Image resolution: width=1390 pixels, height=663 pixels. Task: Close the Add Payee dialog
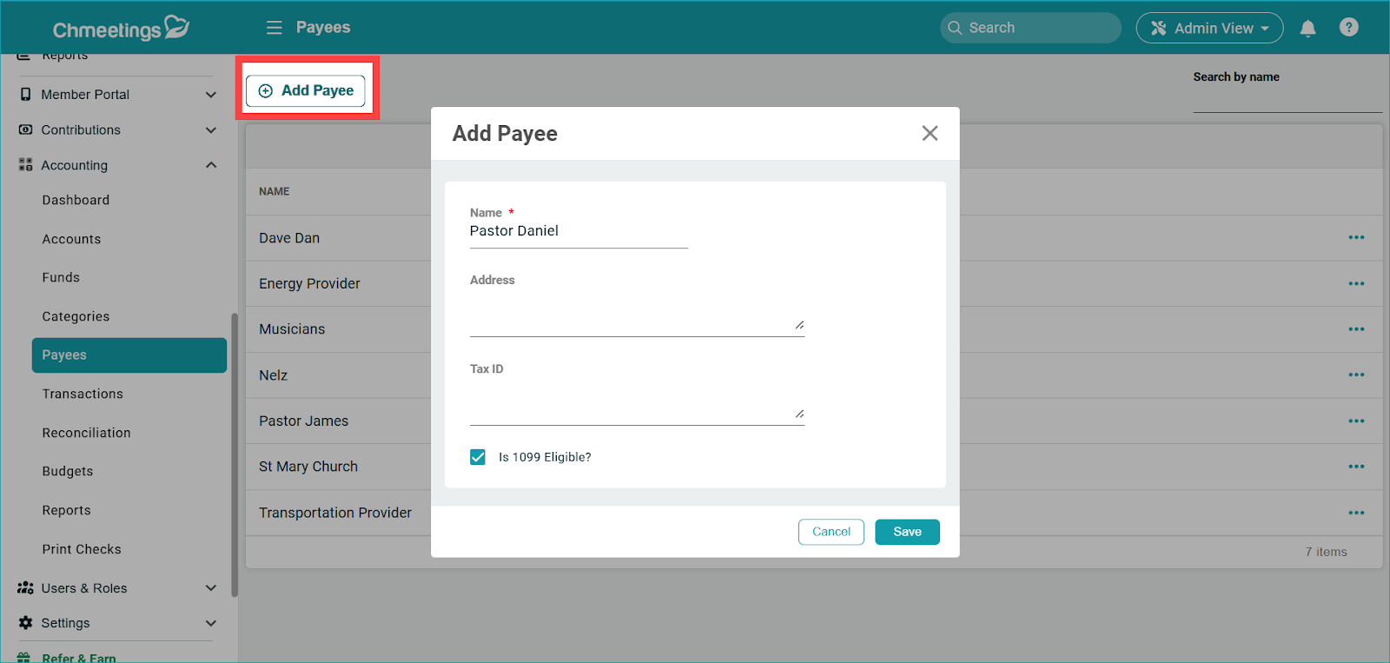click(930, 133)
